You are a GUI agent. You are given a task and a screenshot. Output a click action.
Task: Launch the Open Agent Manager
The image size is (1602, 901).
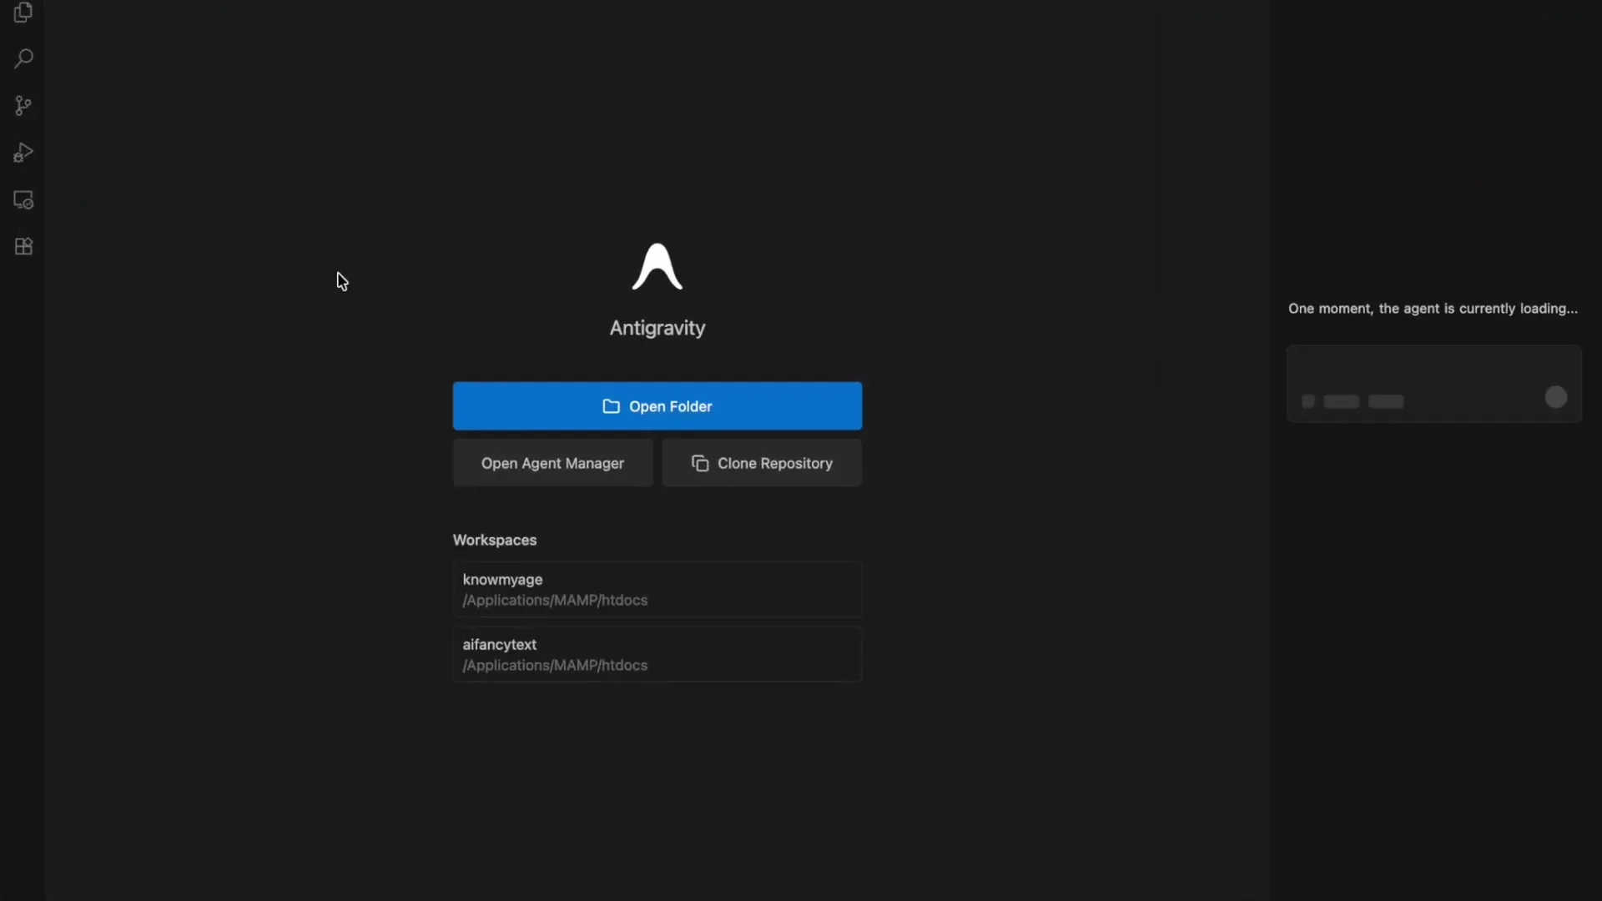point(552,464)
